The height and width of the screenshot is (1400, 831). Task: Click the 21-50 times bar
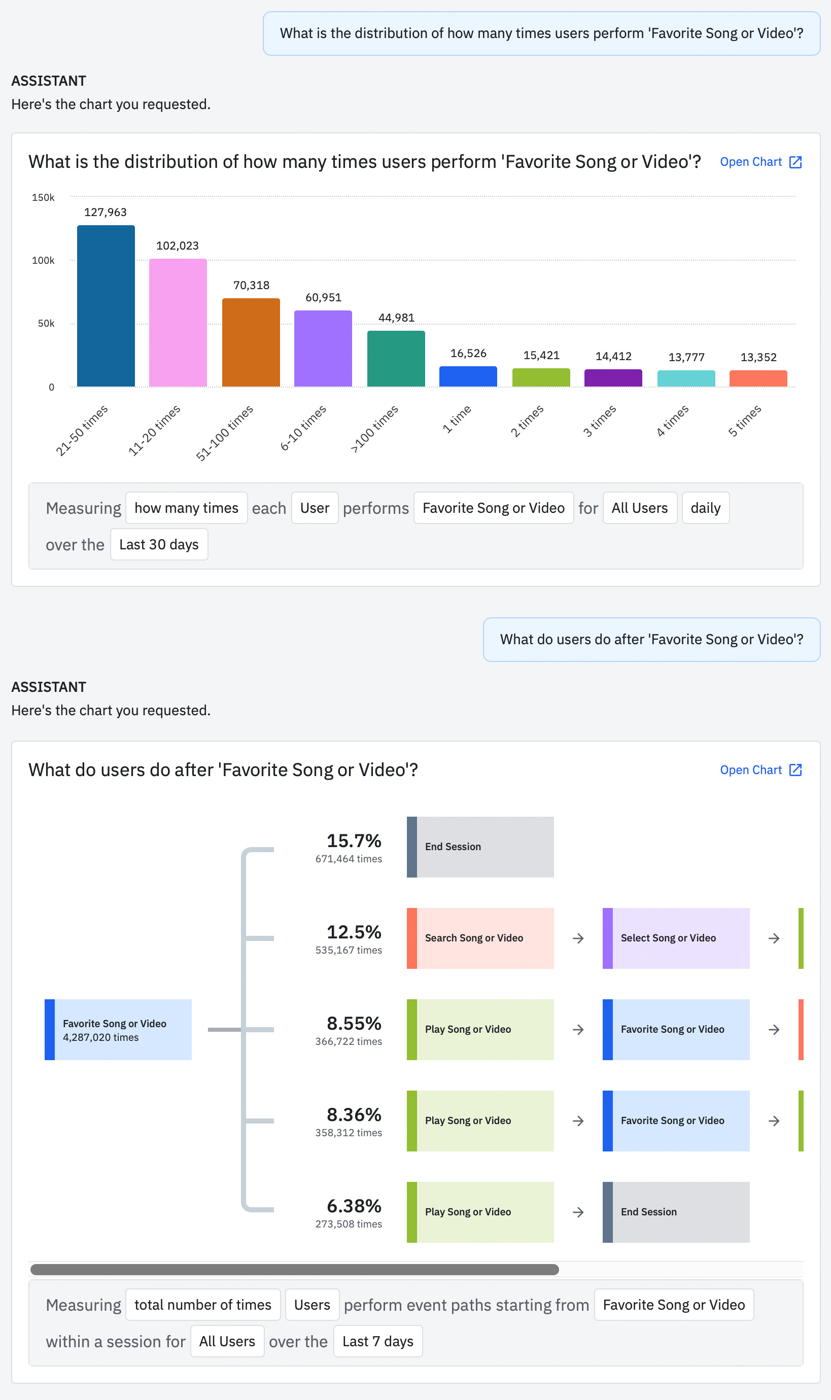click(x=106, y=306)
